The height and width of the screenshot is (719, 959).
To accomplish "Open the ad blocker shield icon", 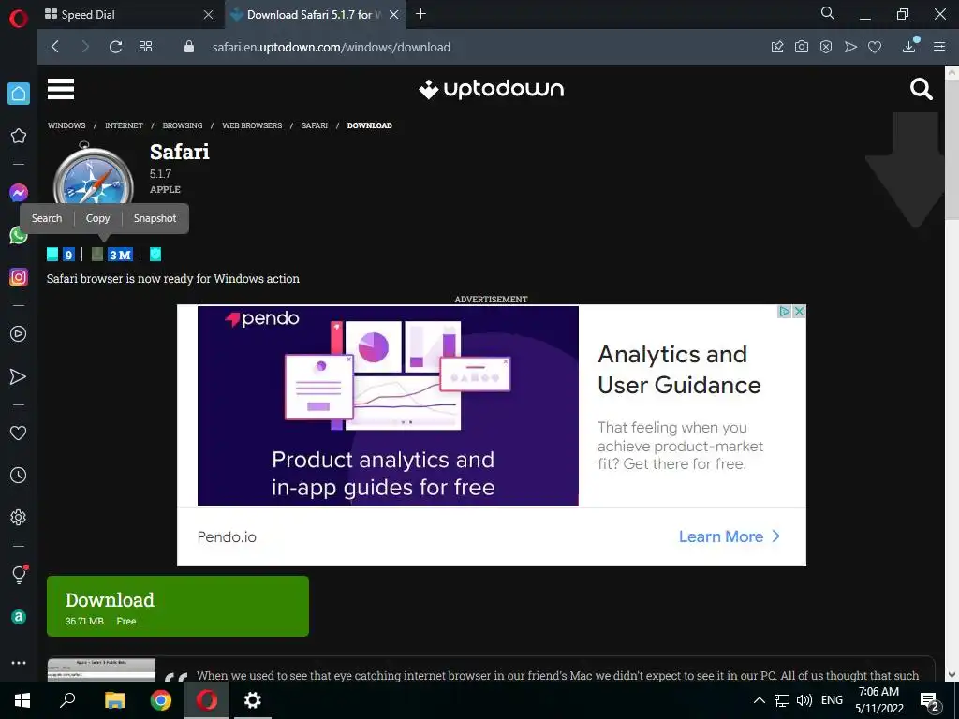I will pos(826,47).
